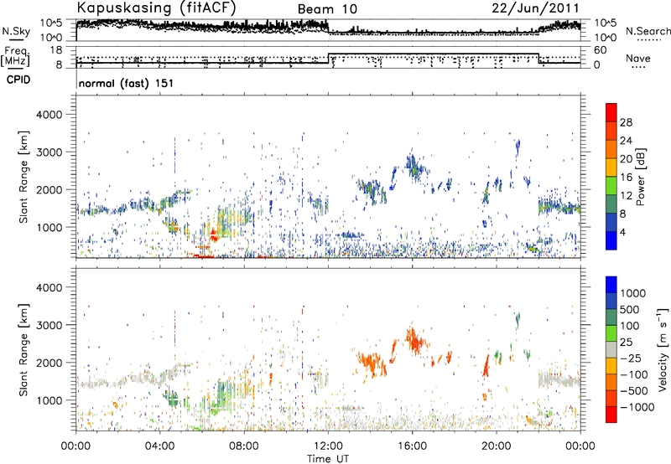
Task: Click the '24' tick on Power colorbar
Action: click(626, 141)
